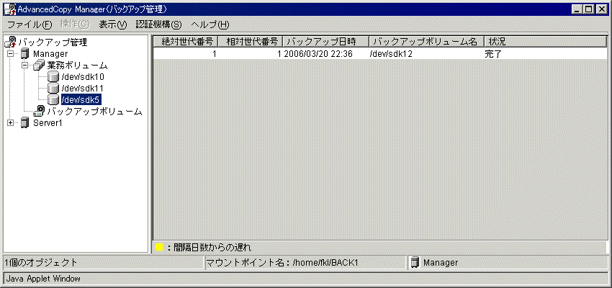Maximize the AdvancedCopy Manager window
Image resolution: width=612 pixels, height=288 pixels.
click(x=589, y=9)
